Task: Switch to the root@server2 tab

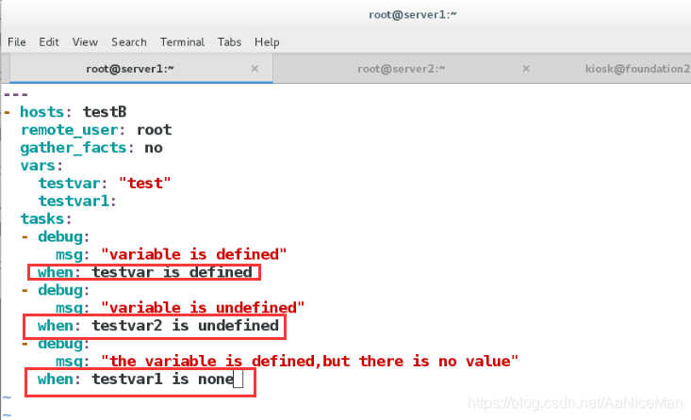Action: click(401, 69)
